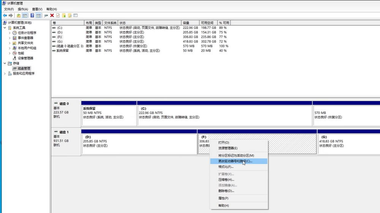Screen dimensions: 380x213
Task: Click the blue Back arrow in toolbar
Action: pos(5,16)
